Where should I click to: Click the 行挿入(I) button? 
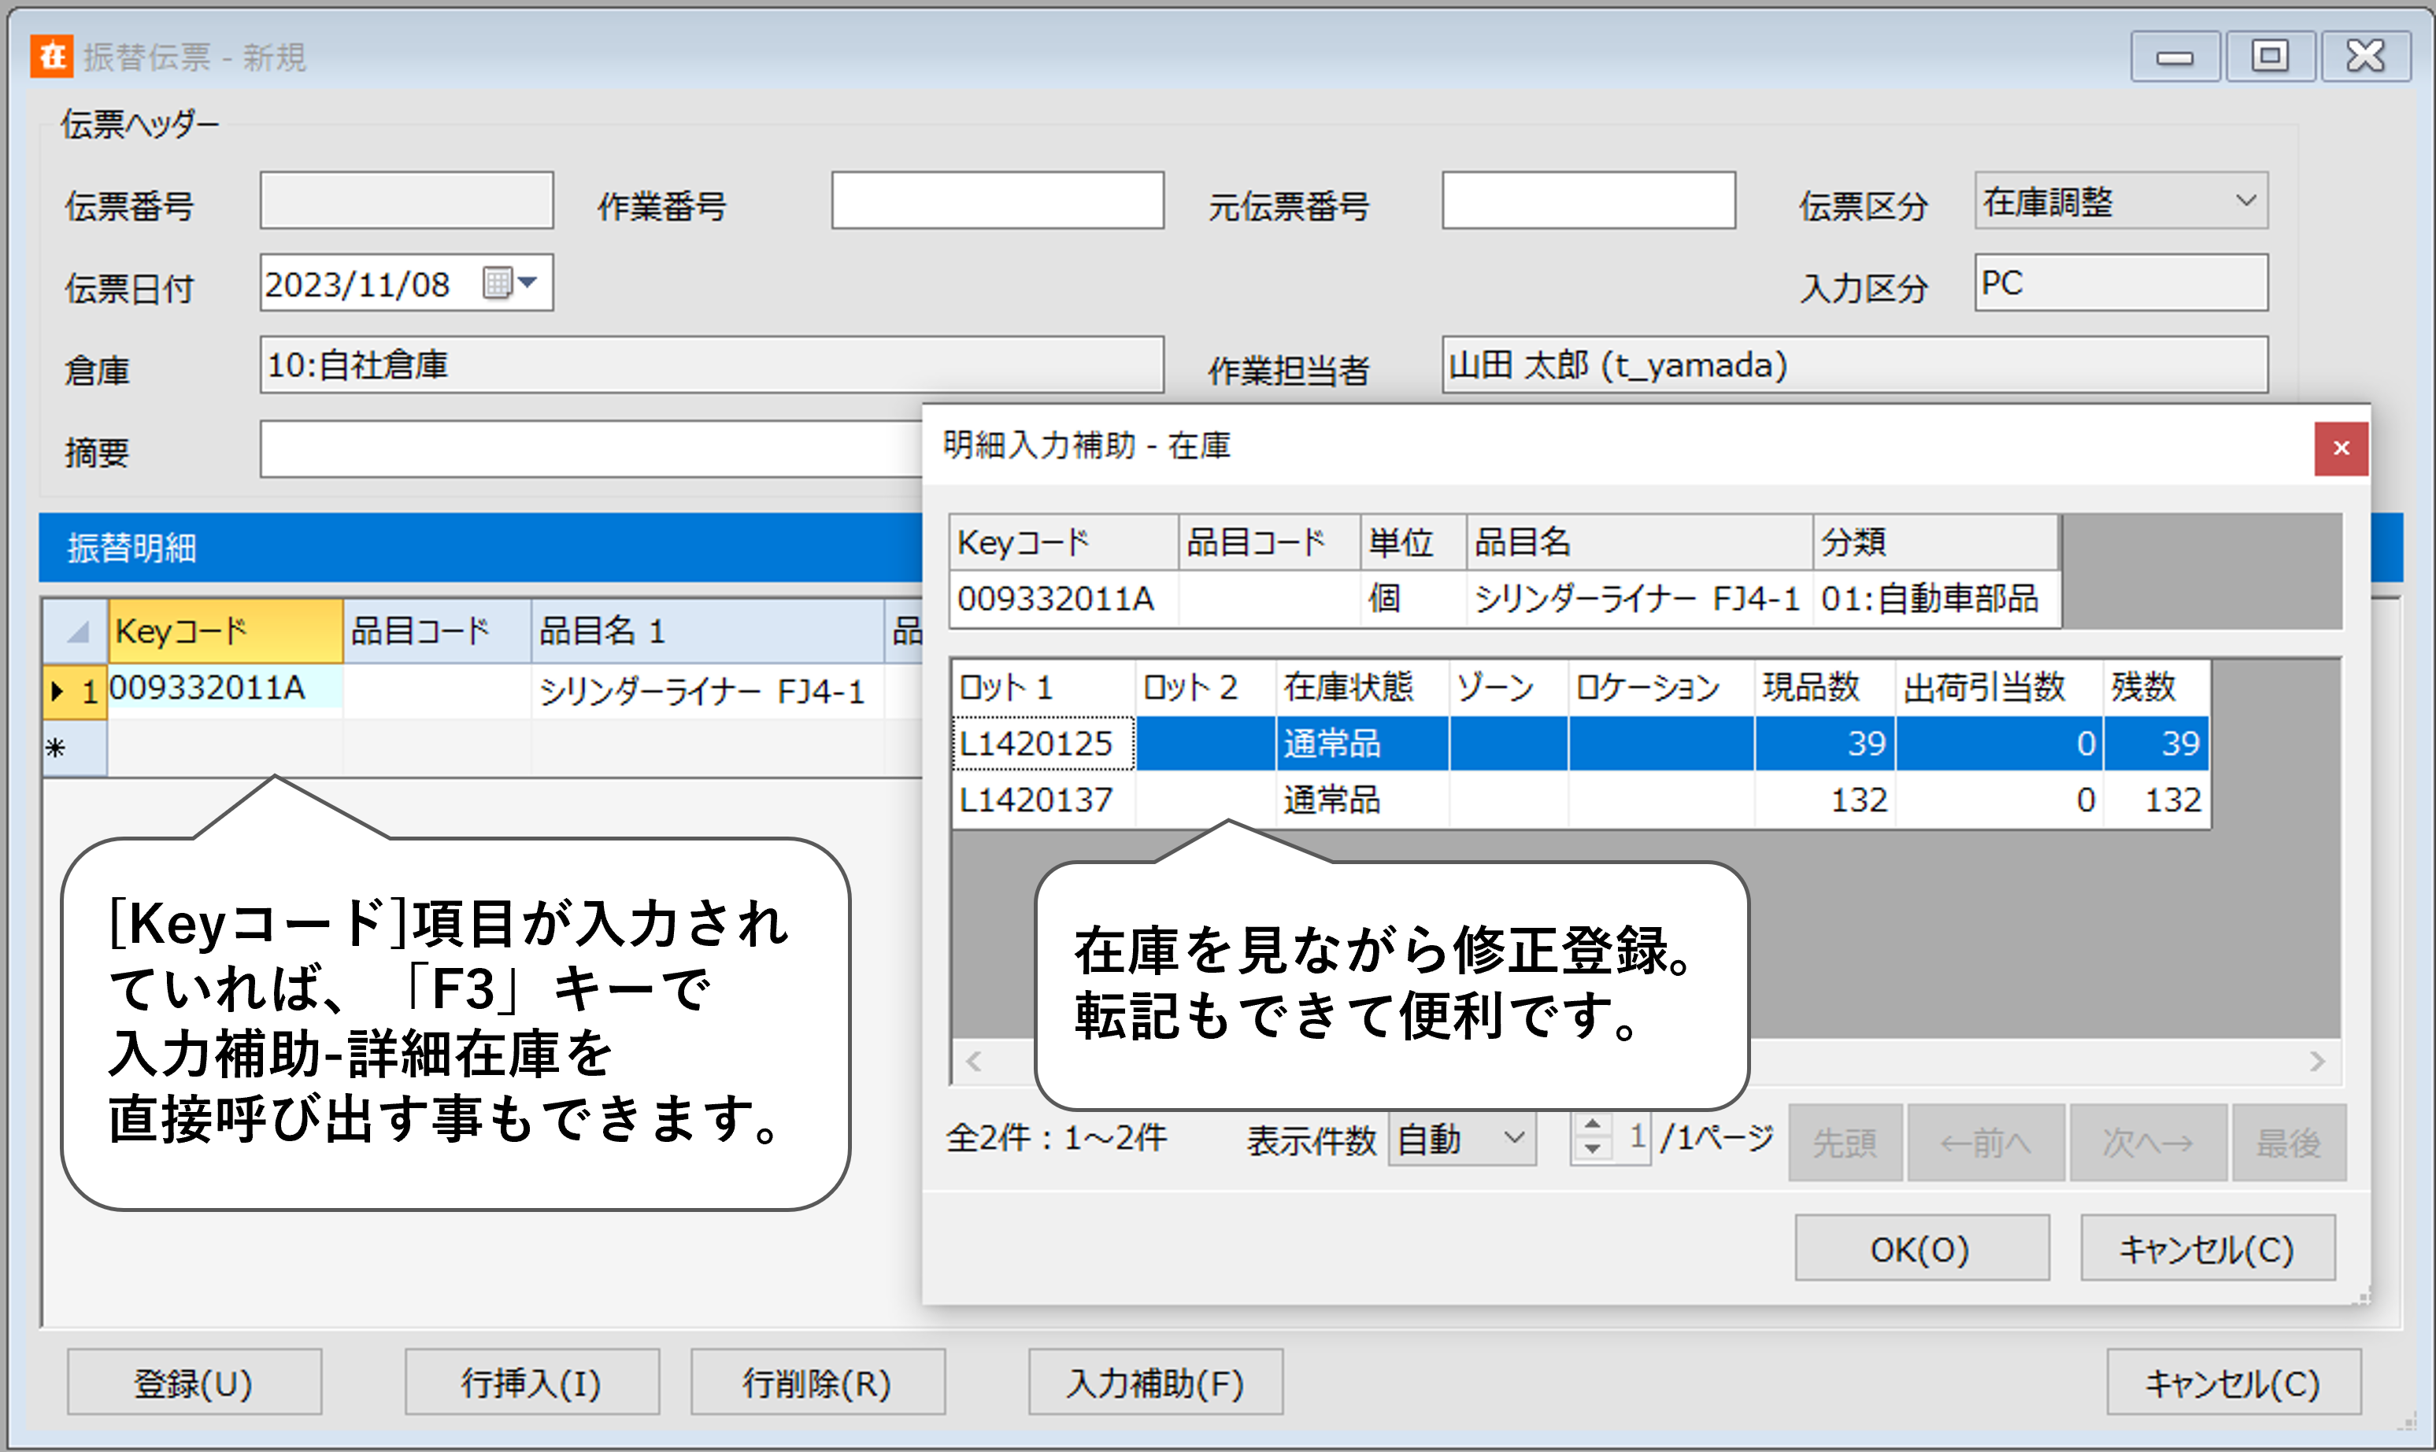tap(531, 1383)
